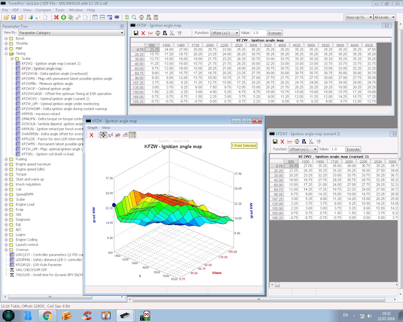Click the red X delete icon in main toolbar
The image size is (403, 322).
tap(56, 17)
